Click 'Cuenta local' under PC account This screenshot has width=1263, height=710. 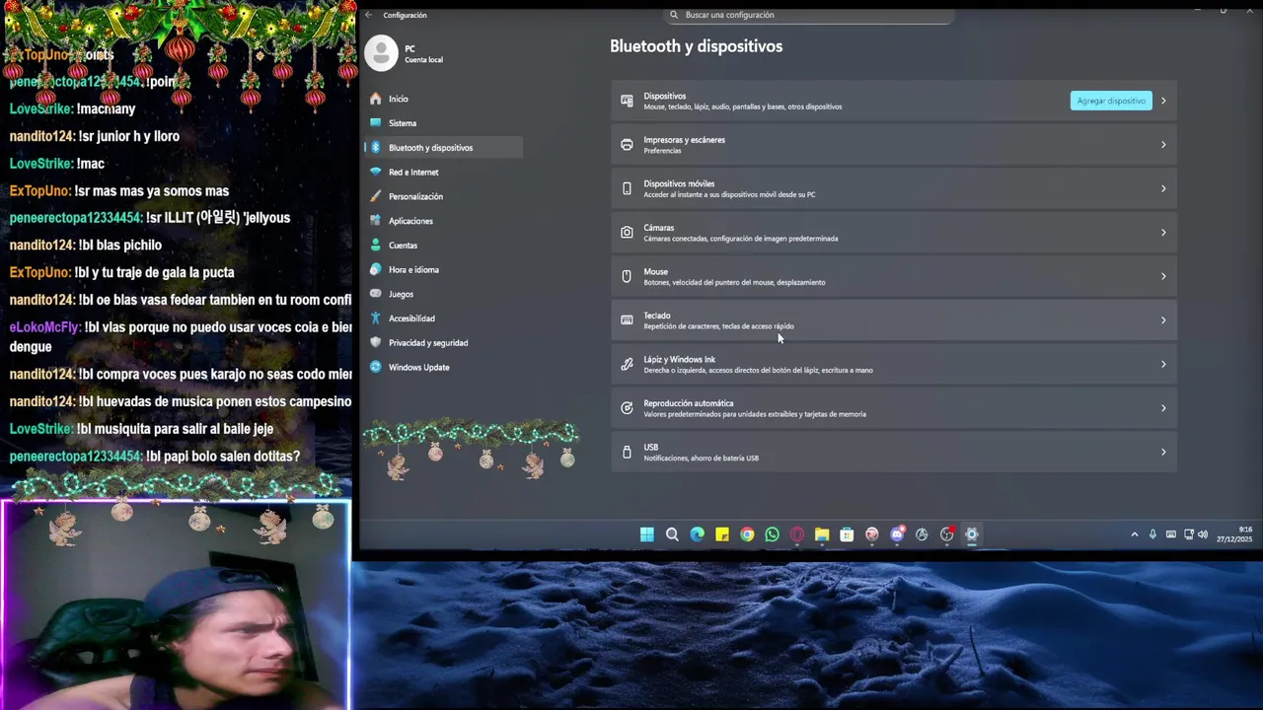click(x=423, y=60)
